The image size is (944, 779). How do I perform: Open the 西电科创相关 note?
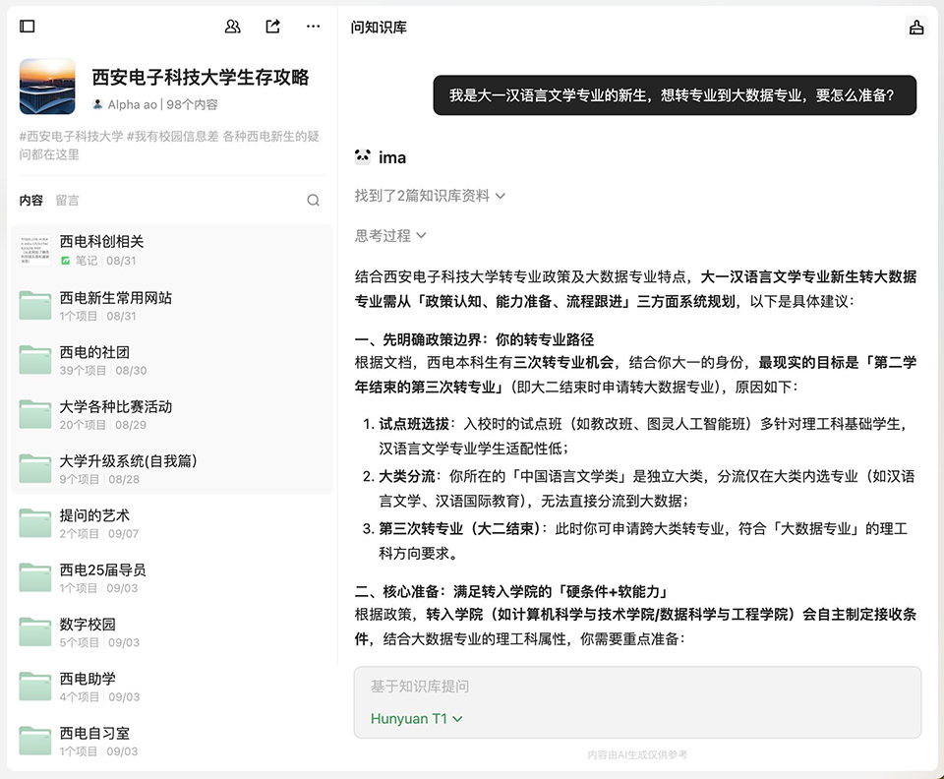(x=101, y=242)
